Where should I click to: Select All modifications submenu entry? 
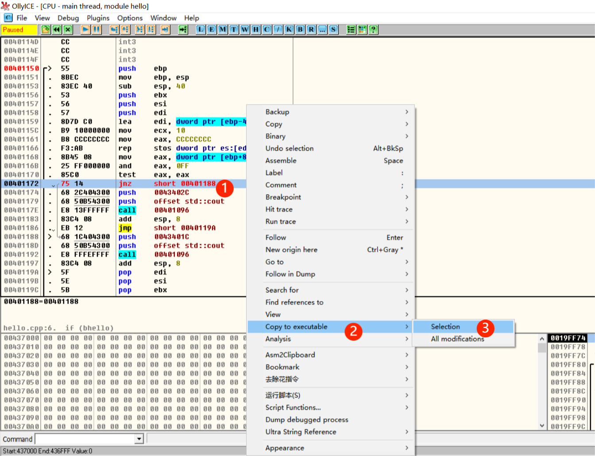pos(457,339)
